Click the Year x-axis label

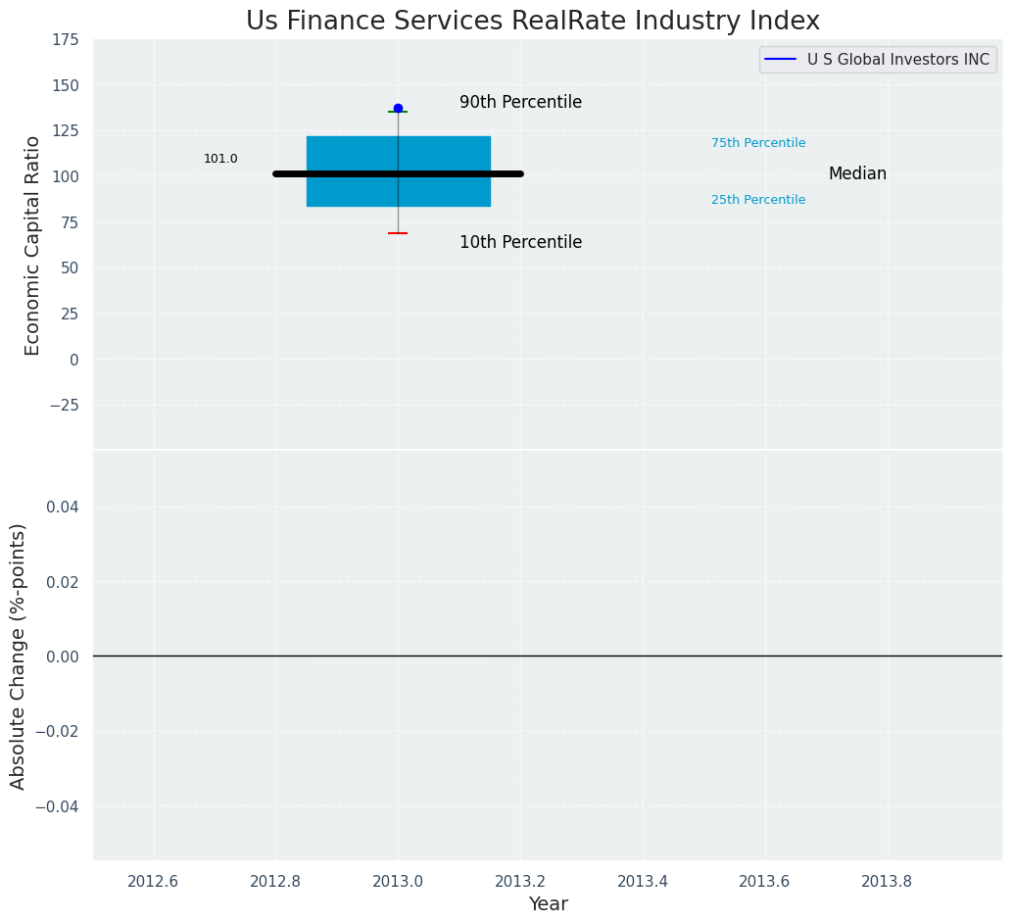point(548,904)
